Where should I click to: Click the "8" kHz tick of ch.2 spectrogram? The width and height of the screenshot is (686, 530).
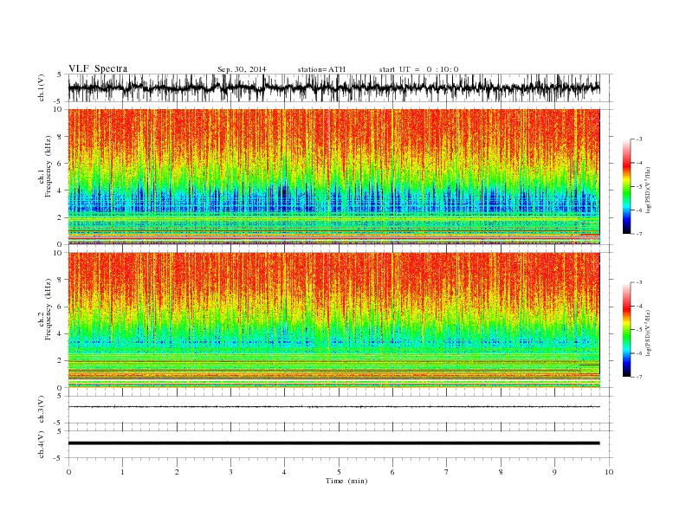[61, 280]
